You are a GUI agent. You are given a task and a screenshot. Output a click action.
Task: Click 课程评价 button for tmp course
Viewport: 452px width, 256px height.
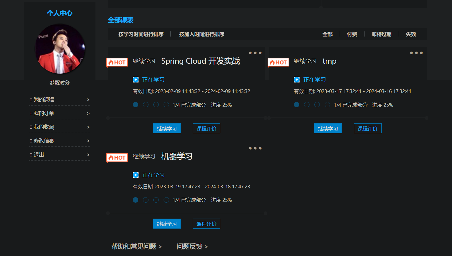click(368, 128)
